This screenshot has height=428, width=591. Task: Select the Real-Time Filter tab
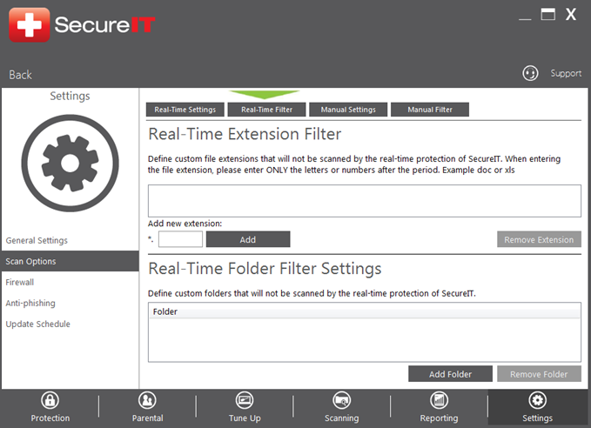(266, 110)
